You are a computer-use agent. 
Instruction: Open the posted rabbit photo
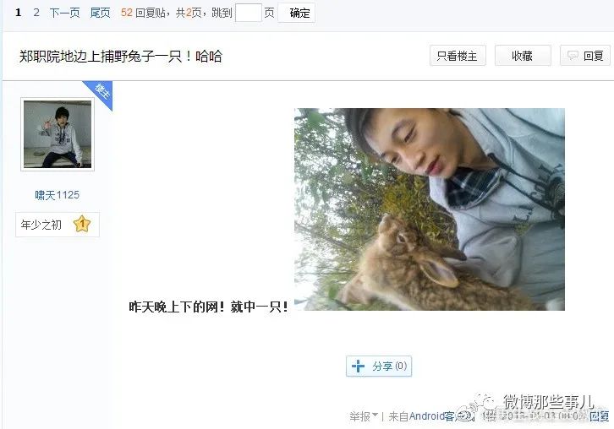(x=430, y=209)
